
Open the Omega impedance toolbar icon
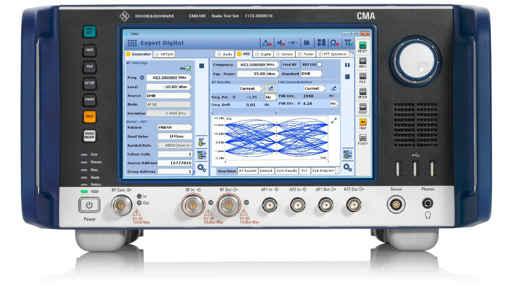[335, 43]
